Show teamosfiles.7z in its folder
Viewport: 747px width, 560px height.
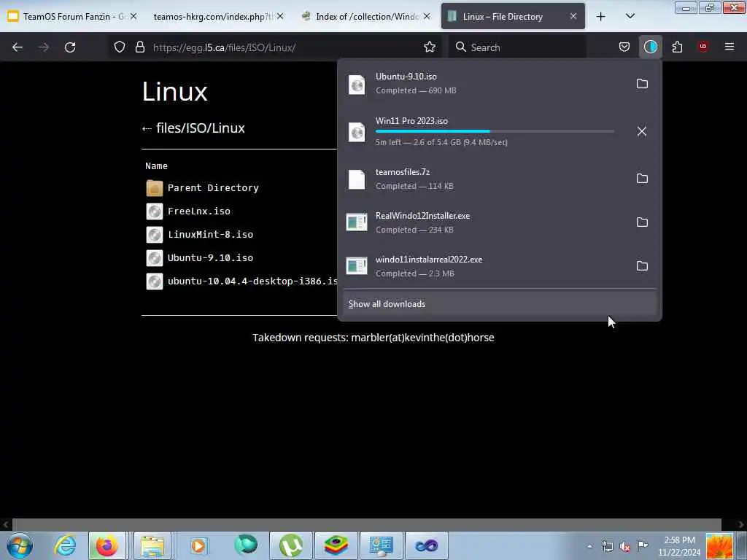click(642, 179)
